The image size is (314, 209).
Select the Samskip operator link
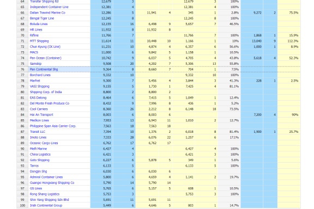pos(35,64)
